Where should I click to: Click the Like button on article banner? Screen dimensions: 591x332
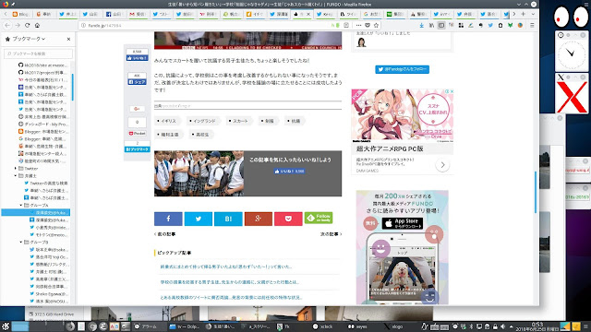[x=289, y=172]
